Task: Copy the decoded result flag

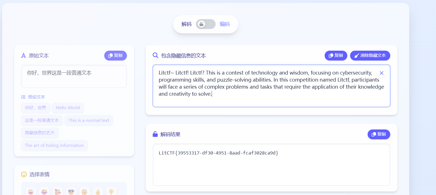Action: (379, 134)
